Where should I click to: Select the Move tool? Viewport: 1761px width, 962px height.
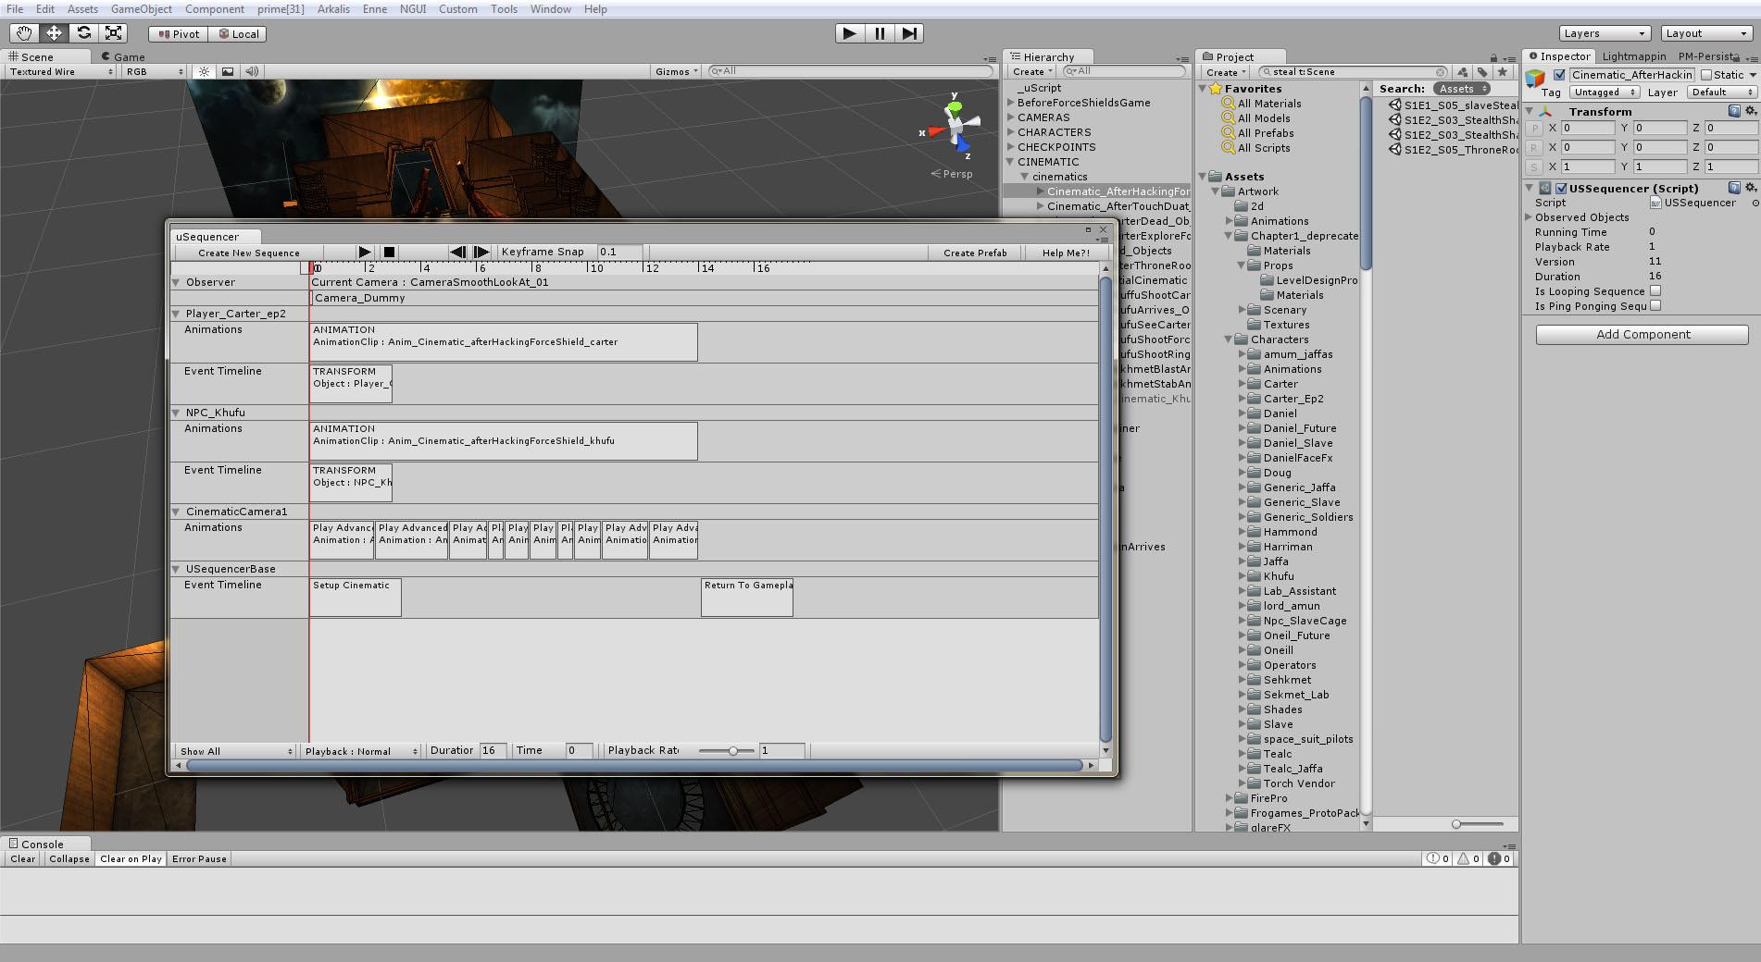point(54,33)
